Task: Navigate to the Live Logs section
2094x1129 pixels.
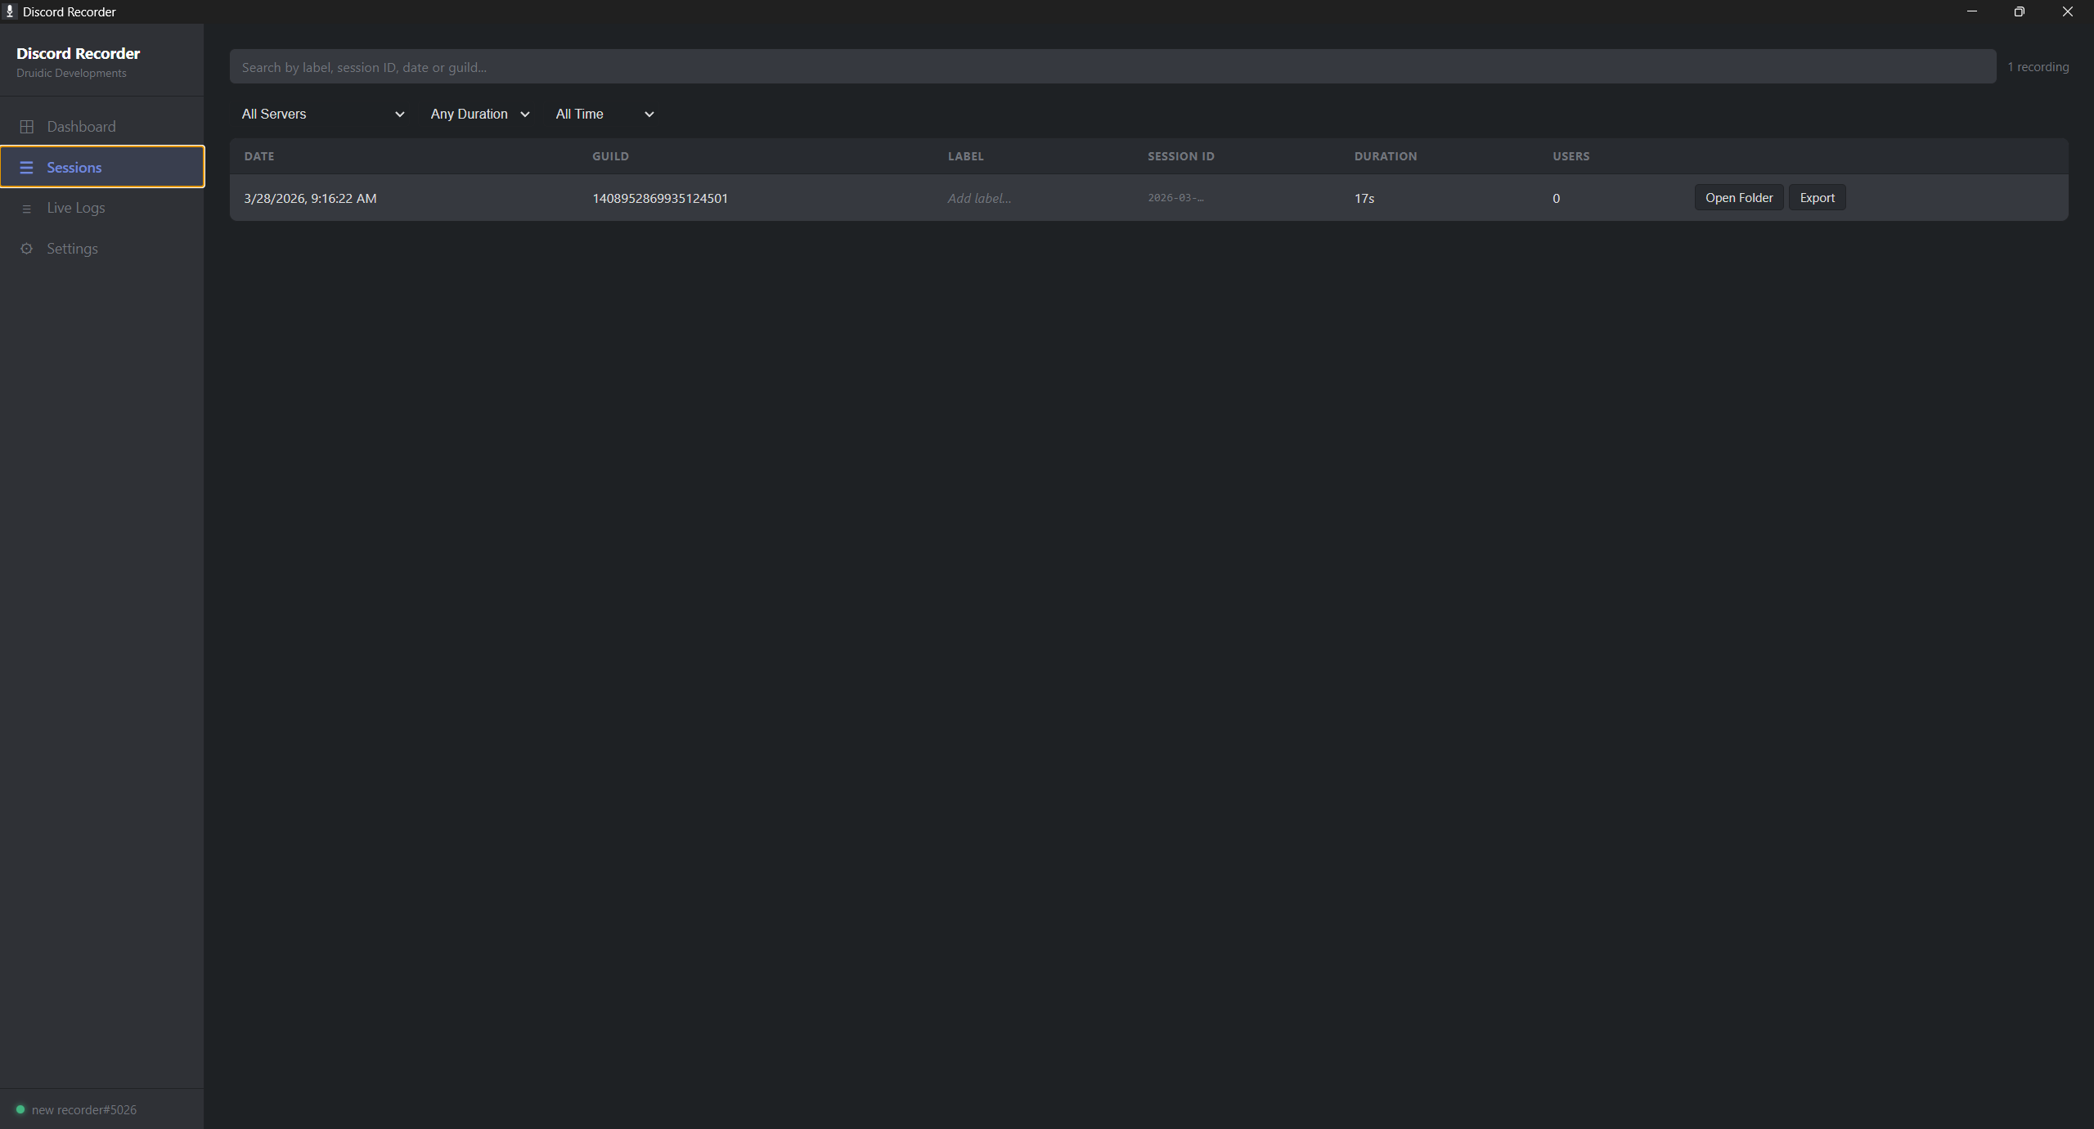Action: (x=76, y=207)
